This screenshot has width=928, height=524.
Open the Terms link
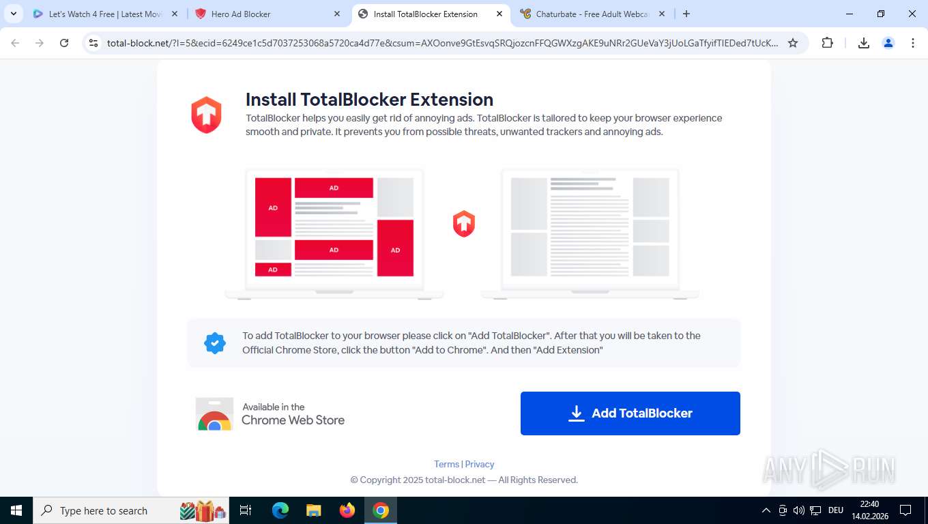point(446,464)
